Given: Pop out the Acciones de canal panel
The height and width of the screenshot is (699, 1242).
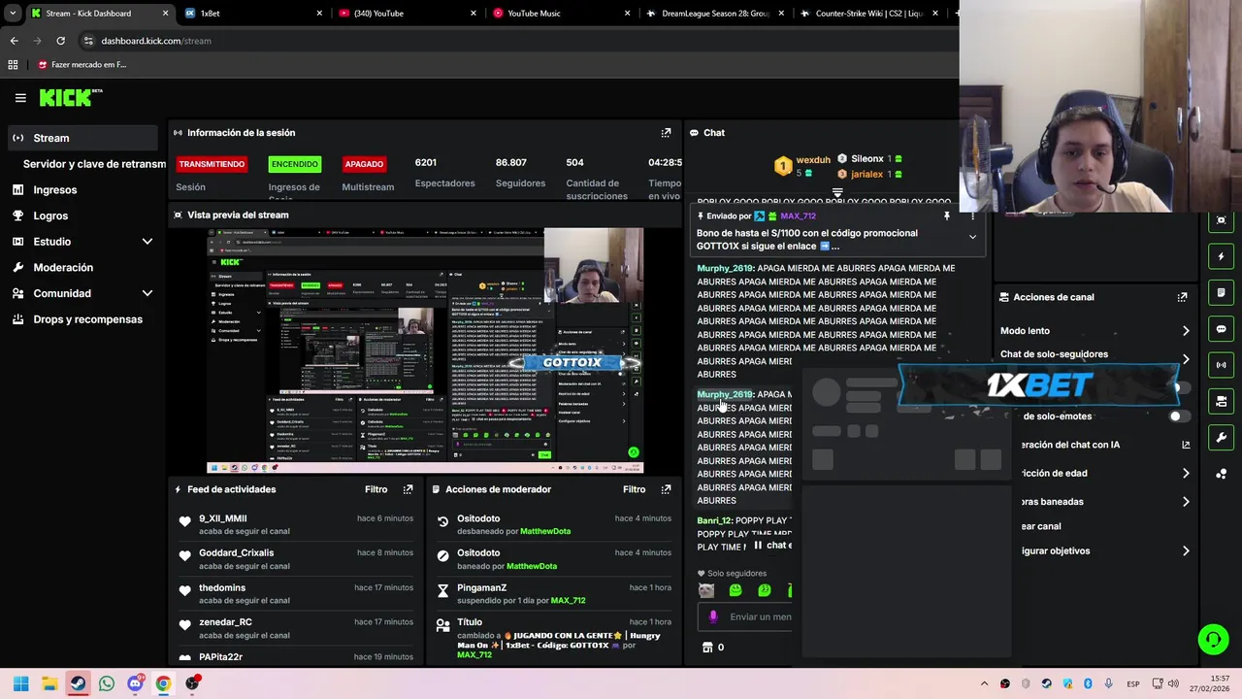Looking at the screenshot, I should click(x=1182, y=297).
